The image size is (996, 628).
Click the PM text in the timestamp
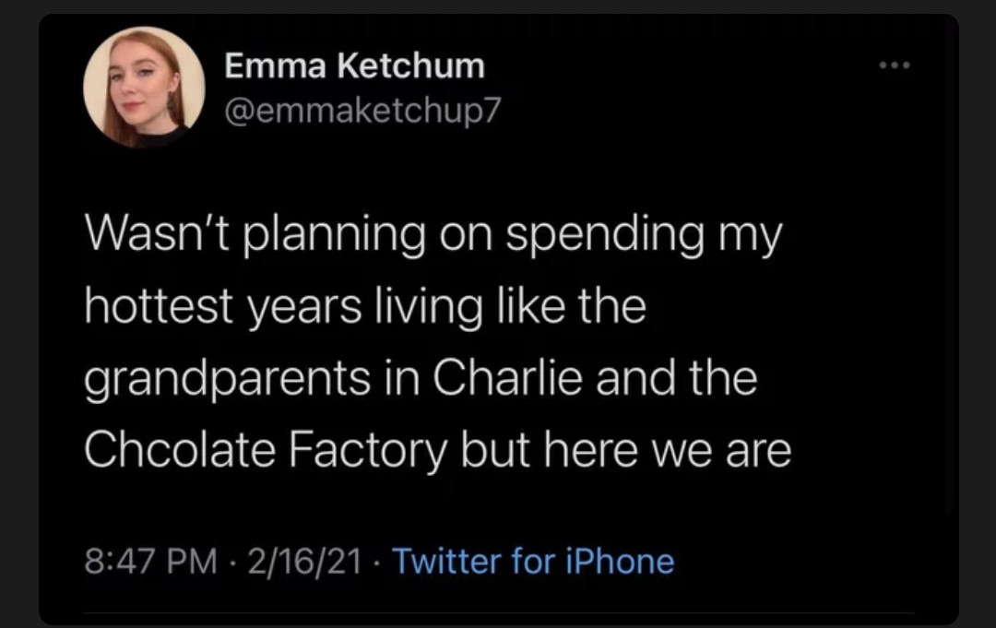[x=191, y=562]
